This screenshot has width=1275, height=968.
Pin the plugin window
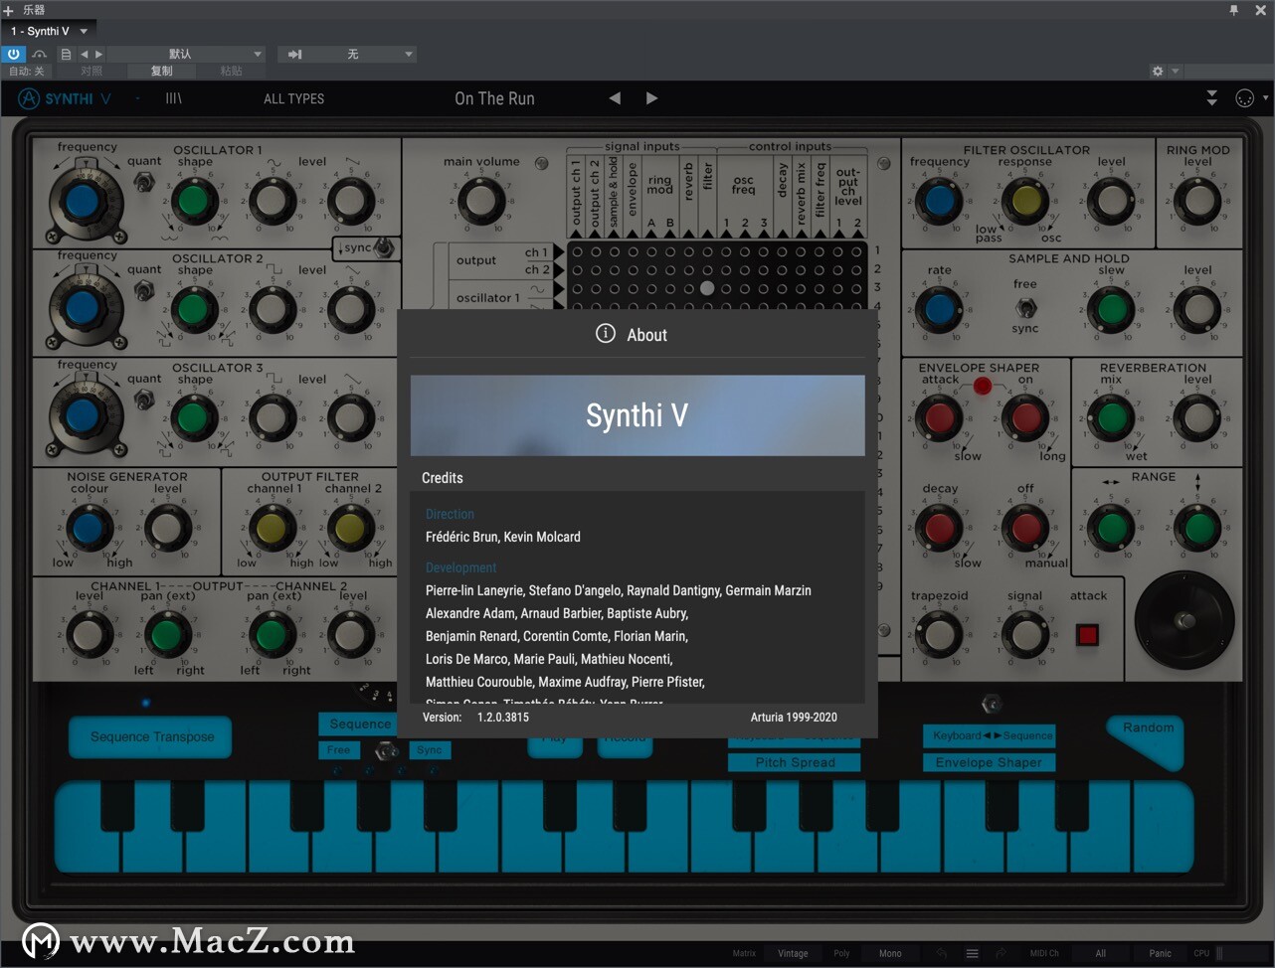coord(1234,9)
